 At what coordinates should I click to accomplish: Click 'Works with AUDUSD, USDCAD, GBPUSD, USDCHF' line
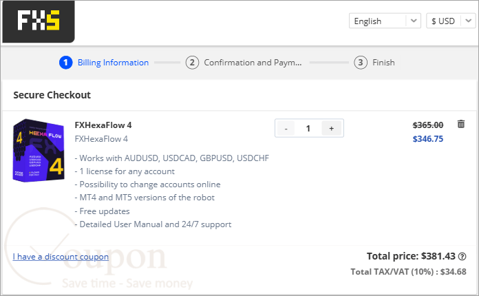172,158
